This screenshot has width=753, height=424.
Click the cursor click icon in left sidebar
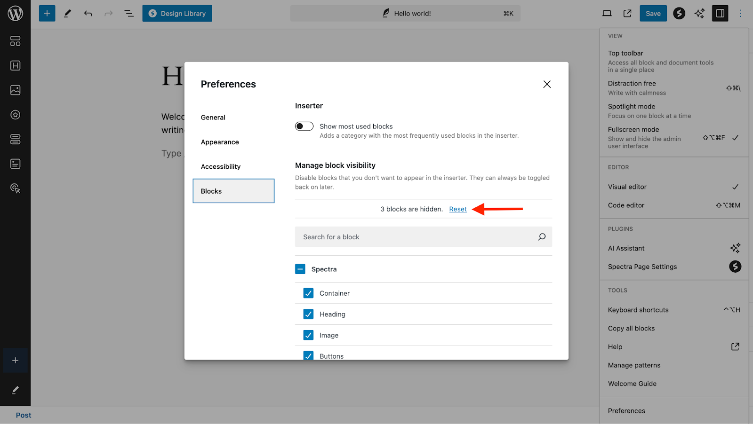[15, 188]
